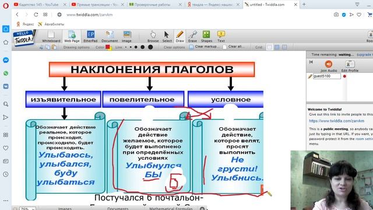Open the Shapes tool
The height and width of the screenshot is (210, 373).
click(x=206, y=36)
